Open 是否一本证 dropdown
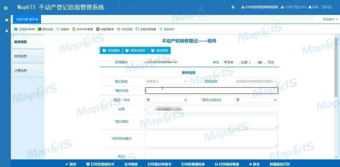Viewport: 340px width, 167px height. tap(166, 100)
